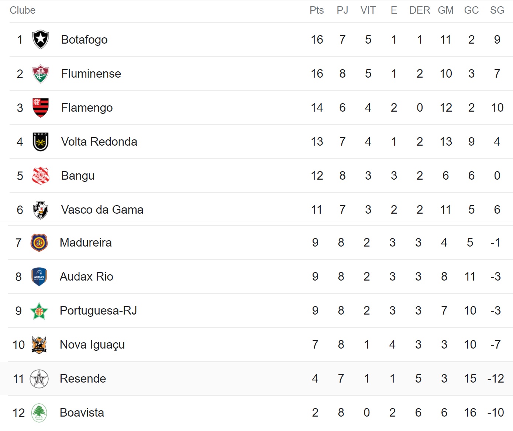This screenshot has width=513, height=431.
Task: Click the GM column header
Action: (x=445, y=10)
